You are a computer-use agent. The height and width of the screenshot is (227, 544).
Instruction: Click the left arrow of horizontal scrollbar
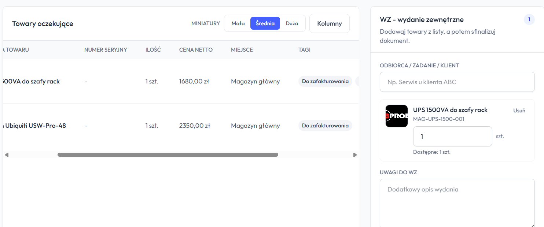pyautogui.click(x=7, y=155)
